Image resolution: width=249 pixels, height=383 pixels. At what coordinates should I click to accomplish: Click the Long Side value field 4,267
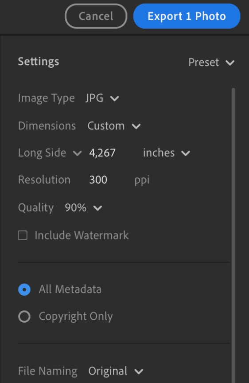(102, 153)
